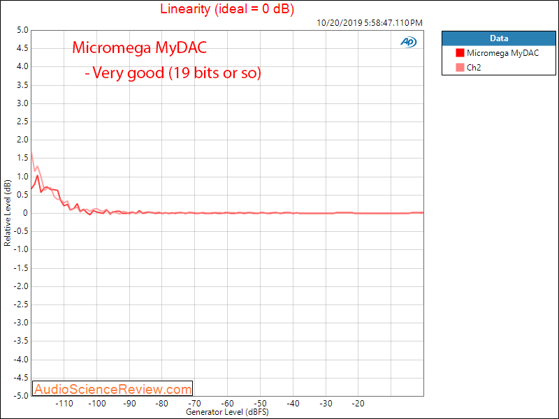This screenshot has height=419, width=559.
Task: Click the AP logo icon in graph
Action: click(x=408, y=42)
